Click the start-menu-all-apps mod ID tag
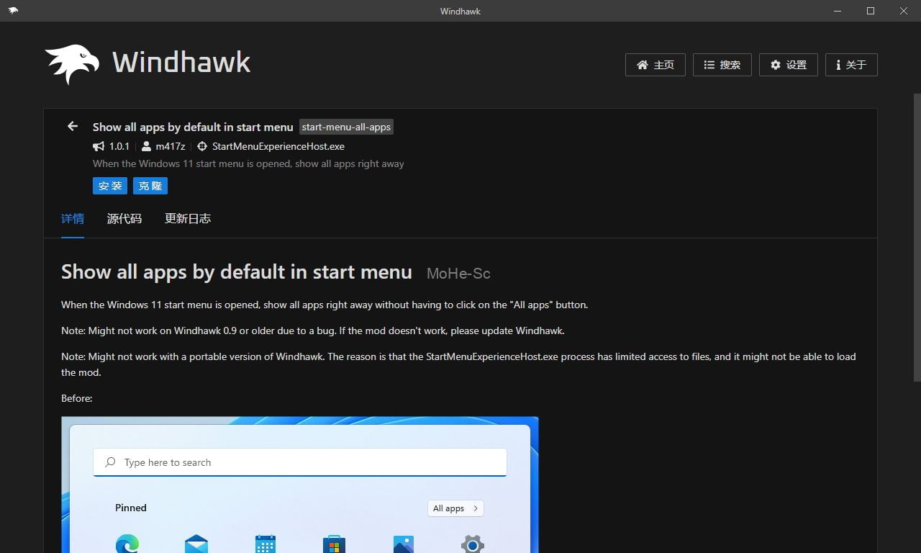The width and height of the screenshot is (921, 553). pos(346,127)
